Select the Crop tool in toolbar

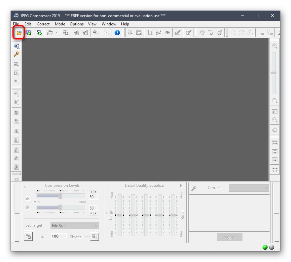(x=150, y=33)
